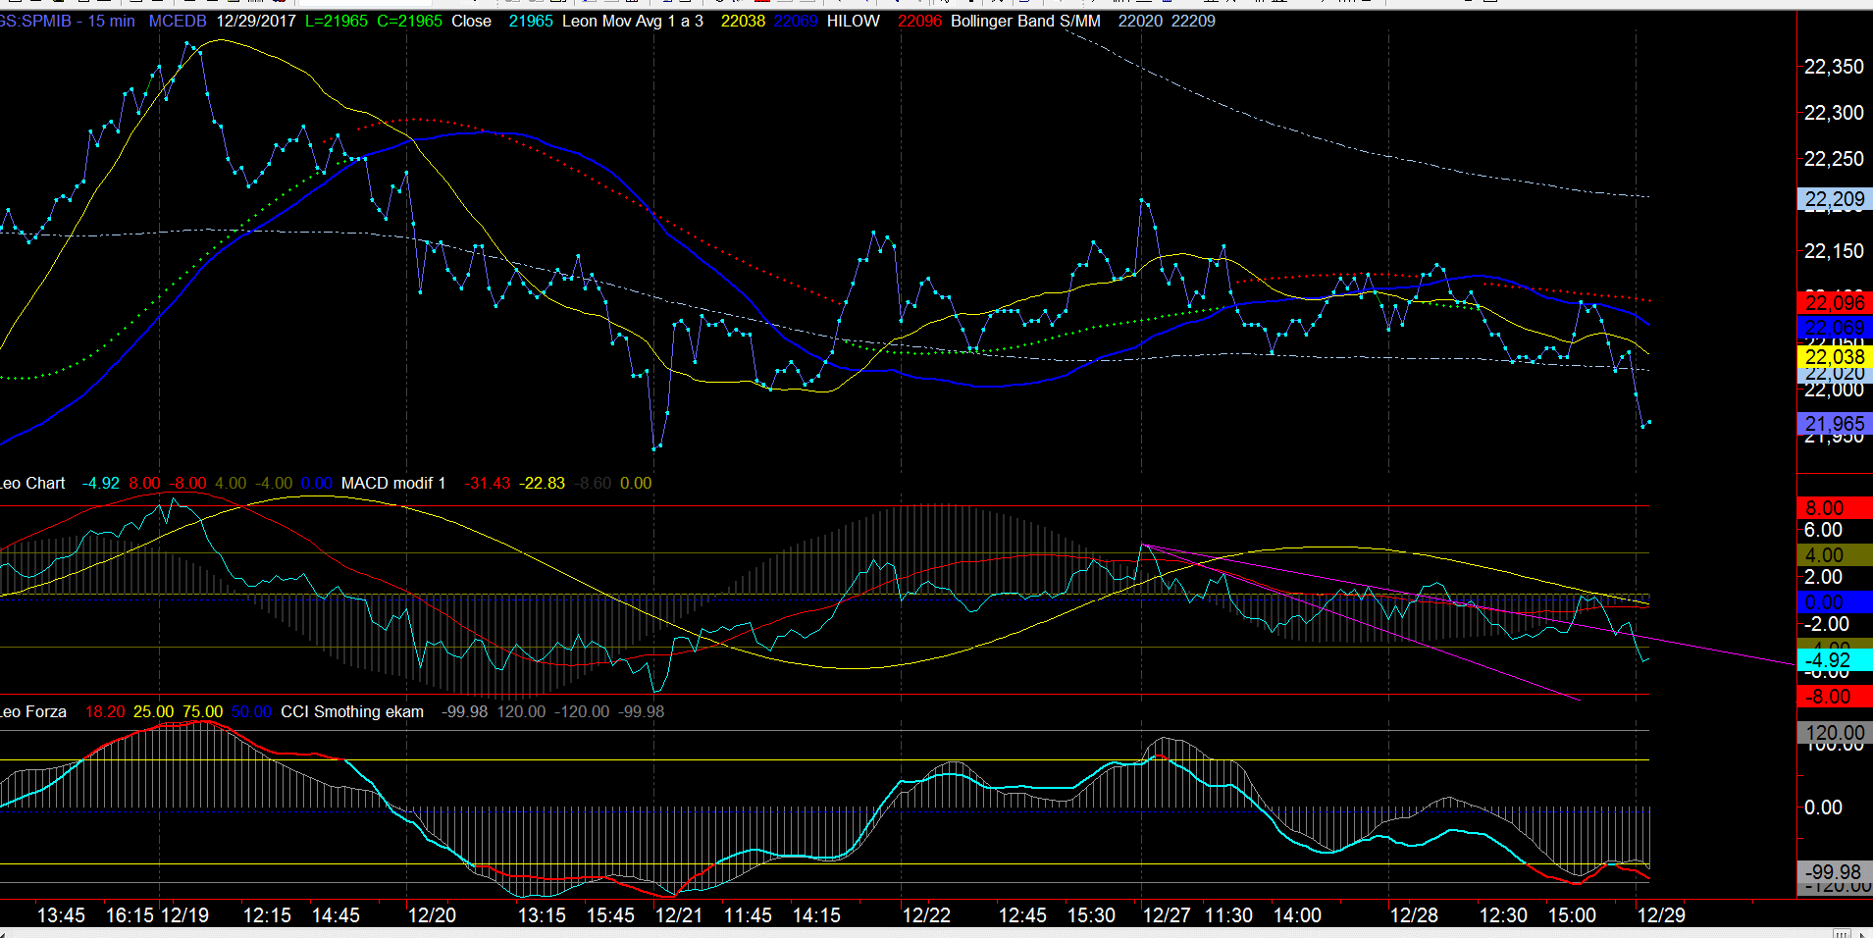Click the -8.60 MACD value

click(594, 483)
